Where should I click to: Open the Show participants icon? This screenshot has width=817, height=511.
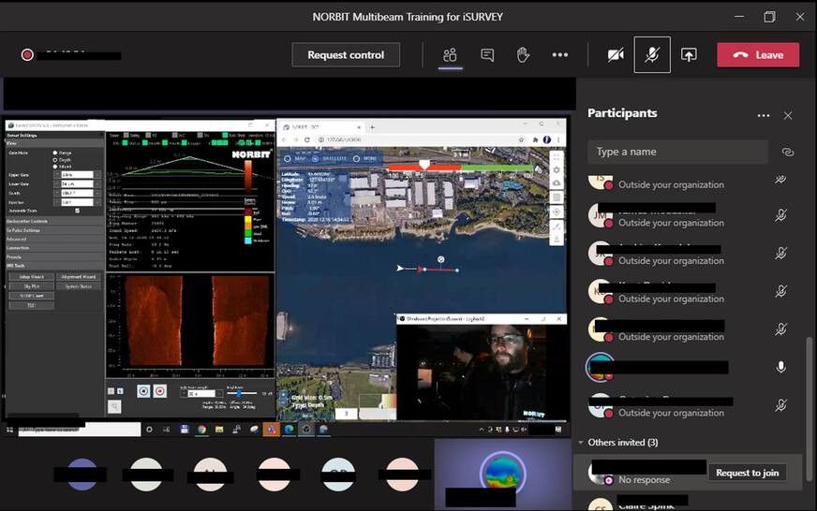[450, 54]
